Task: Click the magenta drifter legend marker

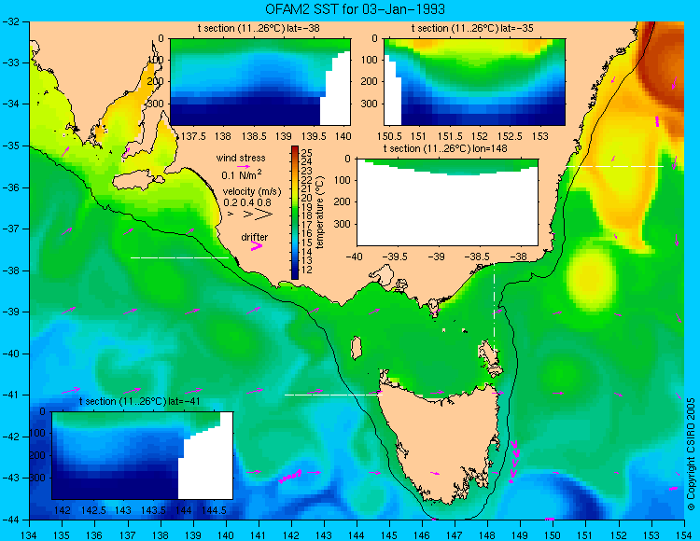Action: click(x=257, y=246)
